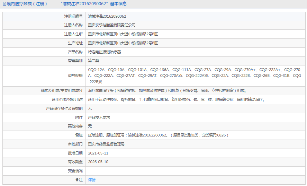Click the 变更情况 label
The image size is (307, 186).
[x=75, y=171]
